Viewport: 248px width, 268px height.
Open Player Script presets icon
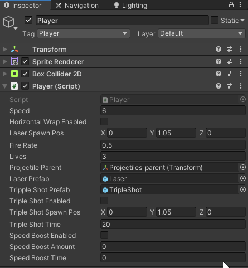230,86
